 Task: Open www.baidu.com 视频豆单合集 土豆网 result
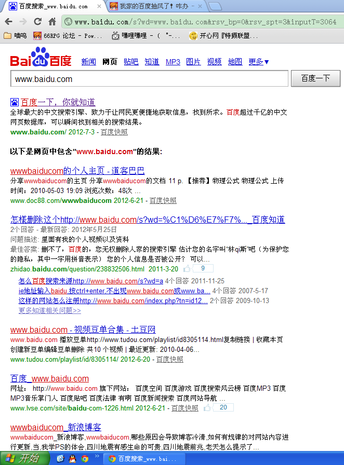click(83, 330)
